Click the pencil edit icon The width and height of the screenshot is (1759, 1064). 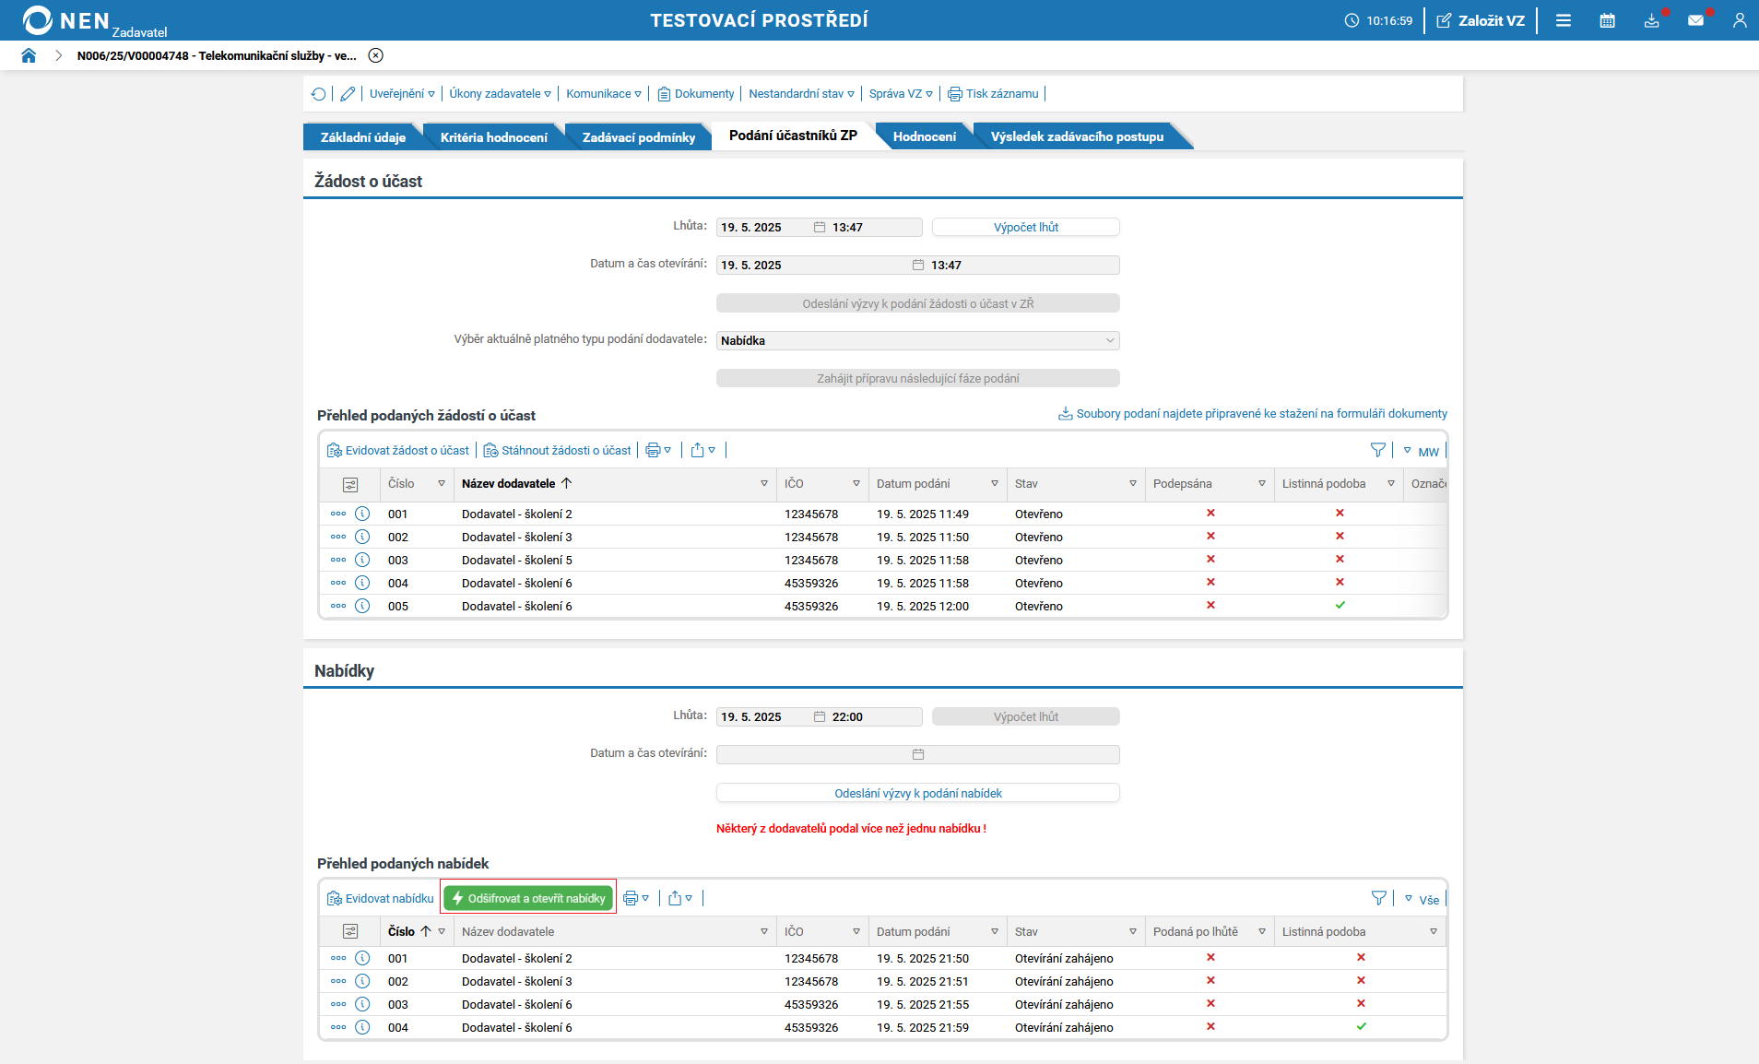(x=348, y=94)
